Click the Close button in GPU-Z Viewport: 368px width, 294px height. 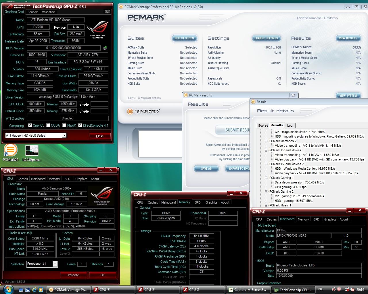point(100,136)
